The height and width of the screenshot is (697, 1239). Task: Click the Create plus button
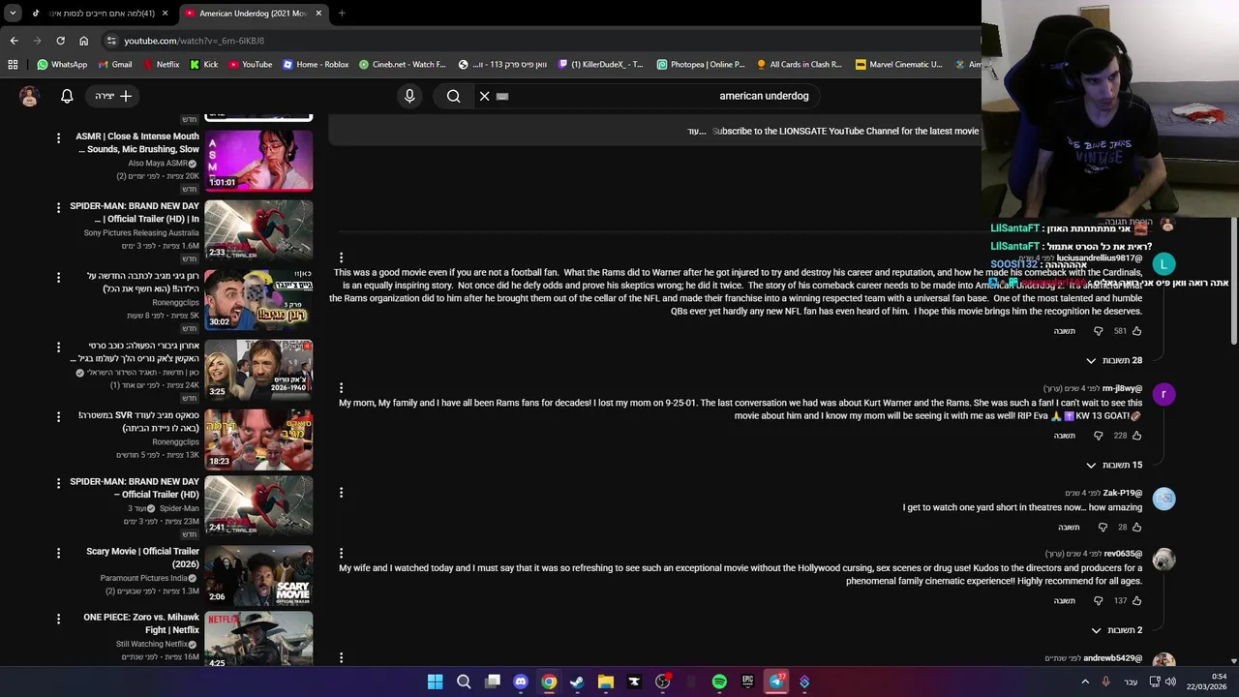(x=114, y=96)
